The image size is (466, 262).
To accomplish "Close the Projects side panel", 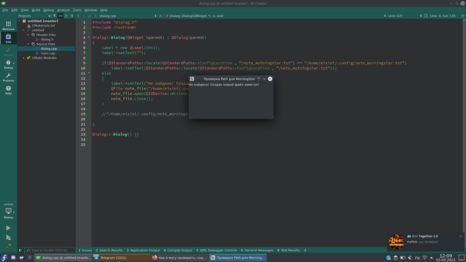I will (72, 16).
